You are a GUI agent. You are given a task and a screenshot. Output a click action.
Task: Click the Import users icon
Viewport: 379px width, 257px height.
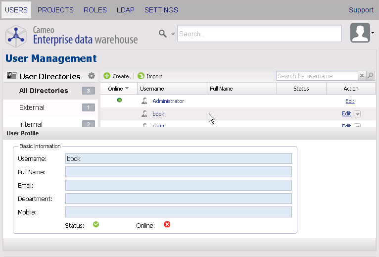pyautogui.click(x=141, y=76)
